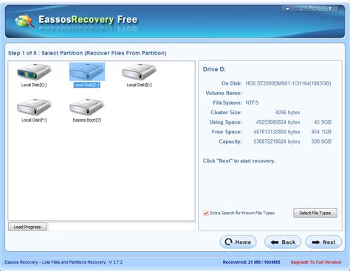Open the Select File Types dialog

[315, 213]
